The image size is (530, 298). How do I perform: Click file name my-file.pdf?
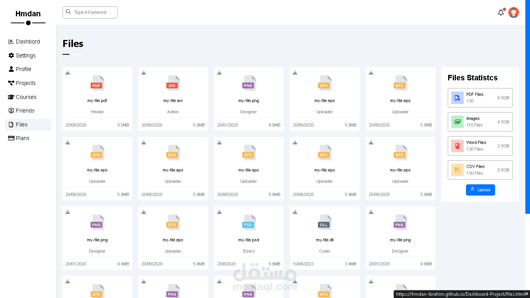[97, 100]
